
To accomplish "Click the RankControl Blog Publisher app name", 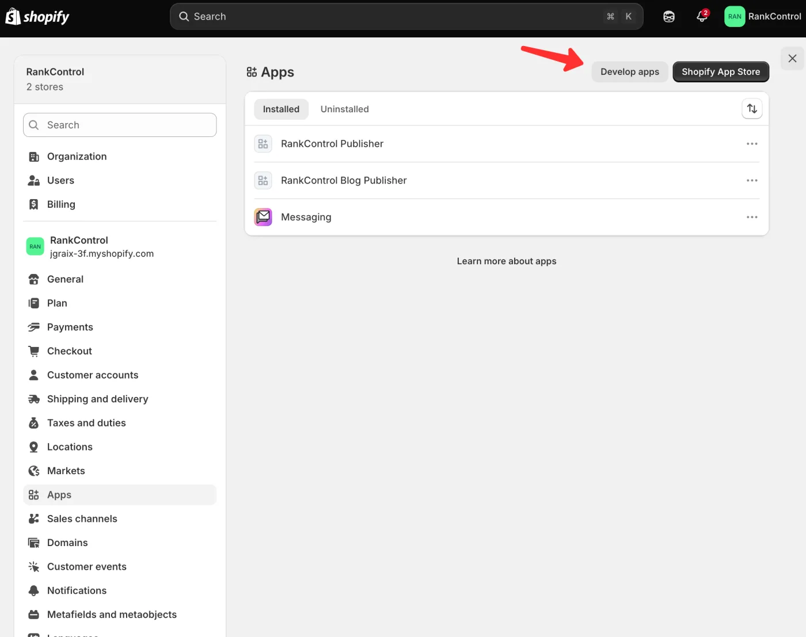I will click(344, 181).
